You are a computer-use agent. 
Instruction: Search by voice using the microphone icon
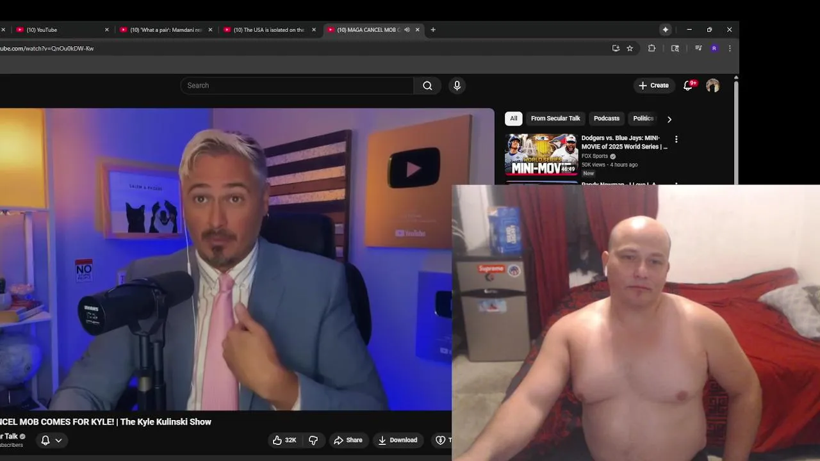(x=457, y=85)
